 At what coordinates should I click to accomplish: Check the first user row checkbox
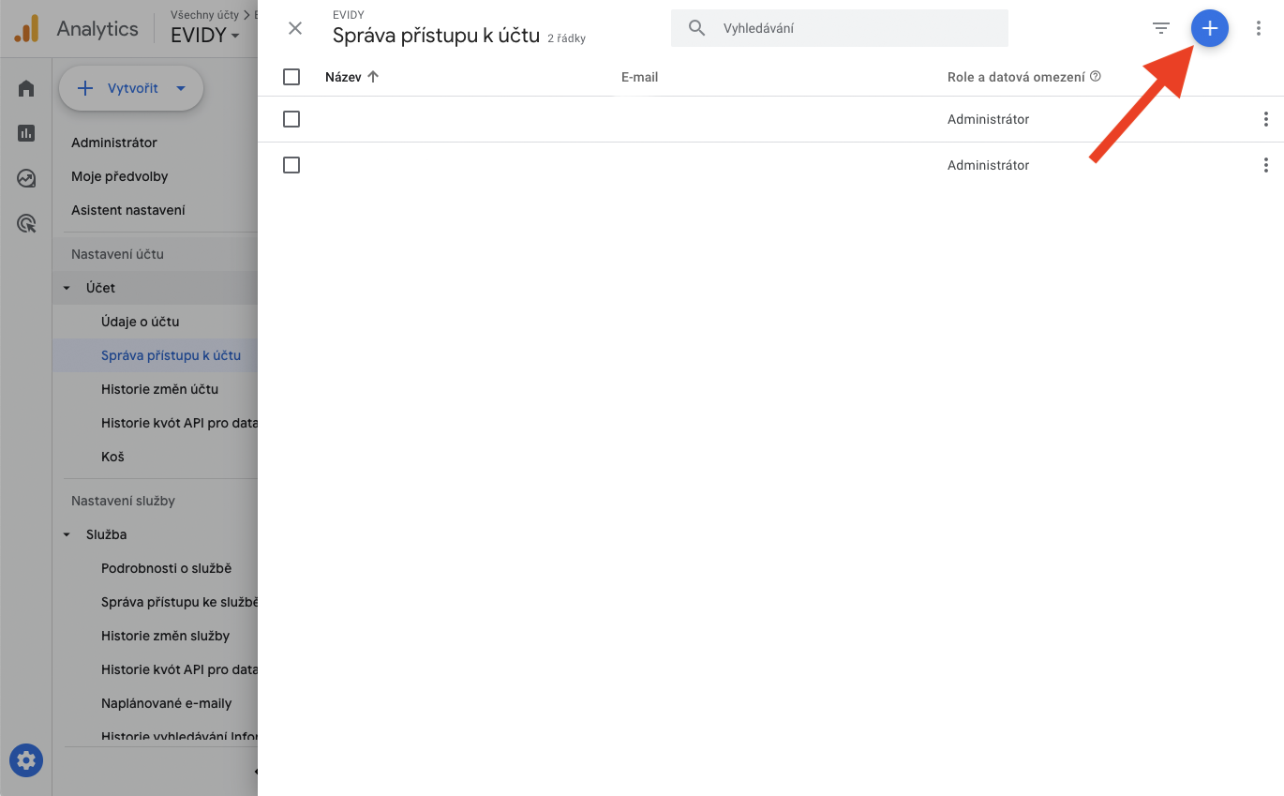pos(291,119)
